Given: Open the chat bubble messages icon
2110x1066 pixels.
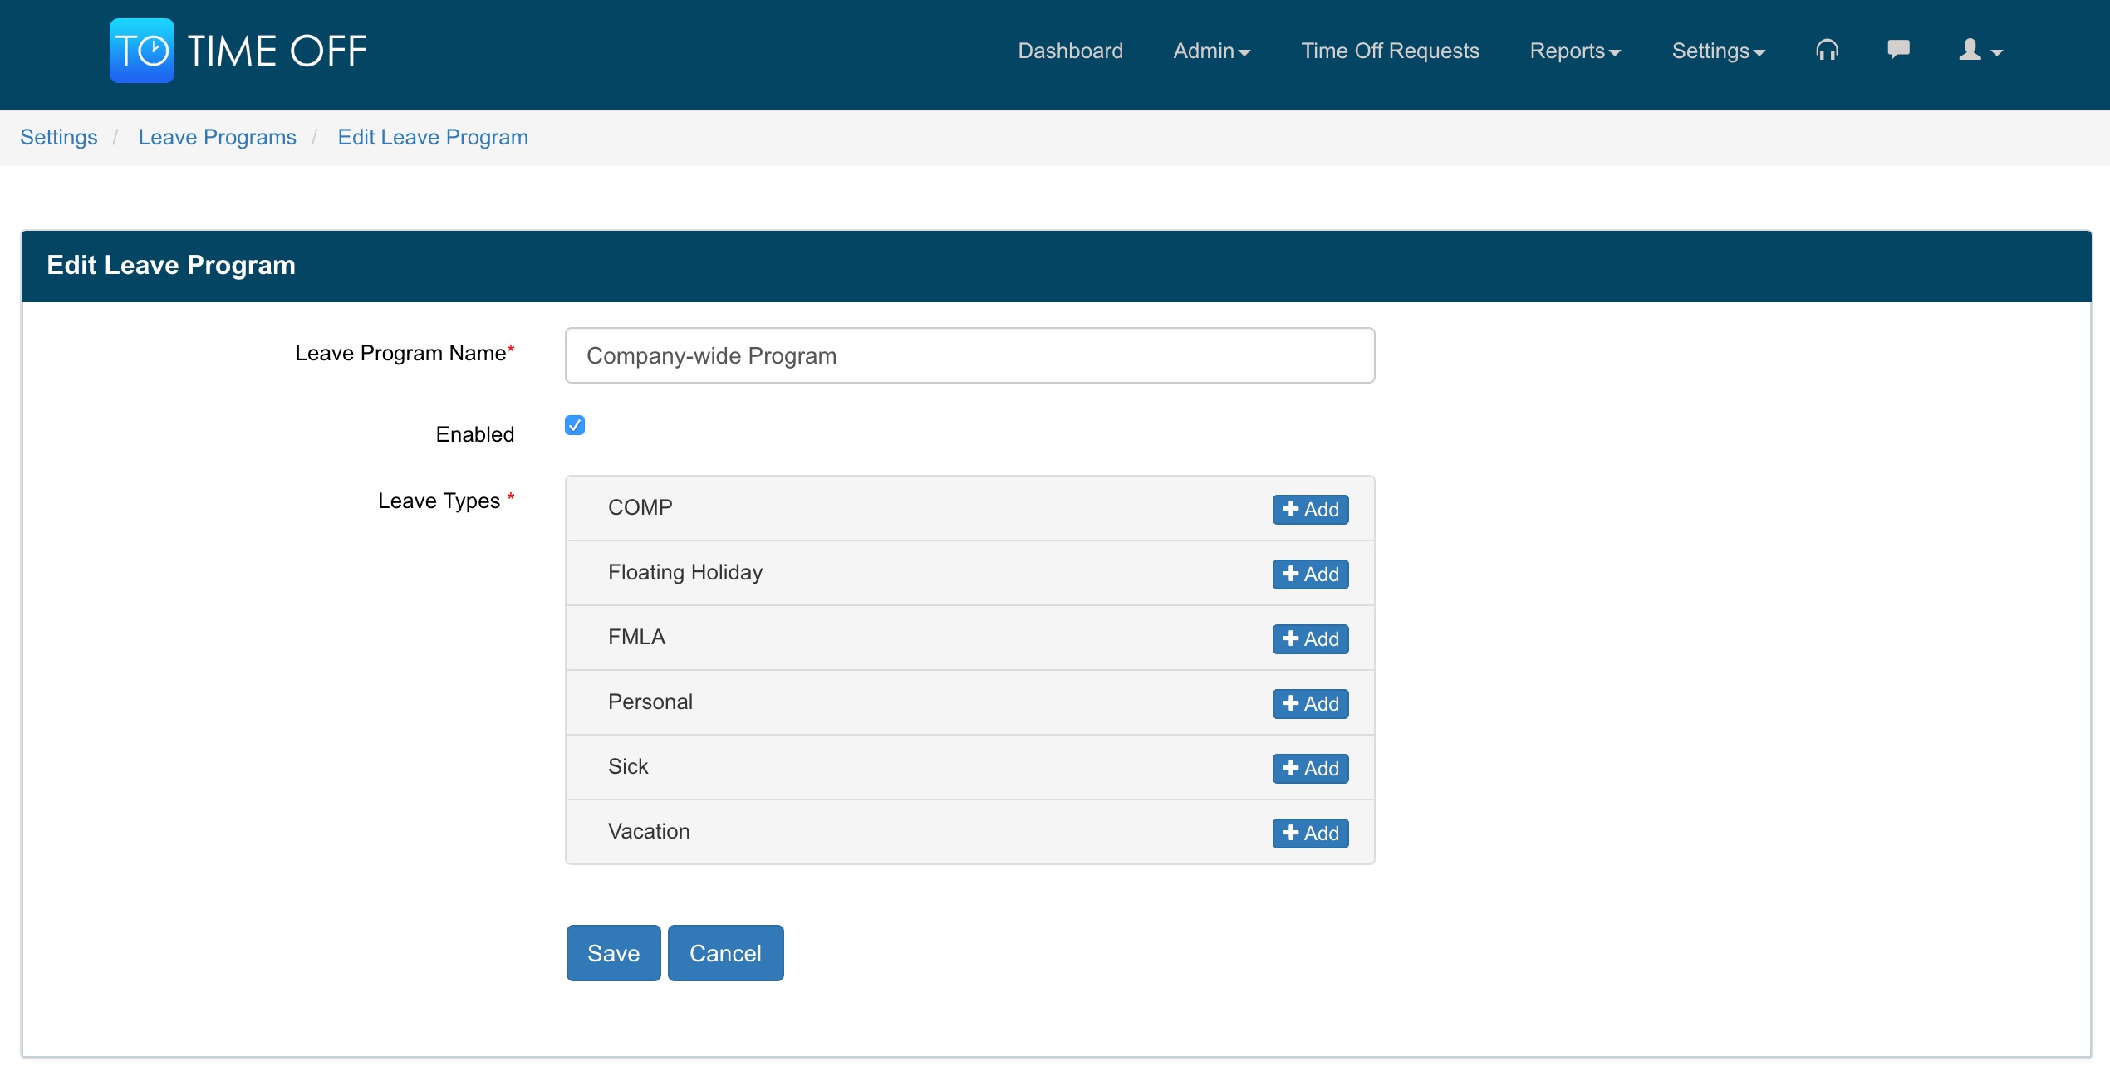Looking at the screenshot, I should point(1898,50).
